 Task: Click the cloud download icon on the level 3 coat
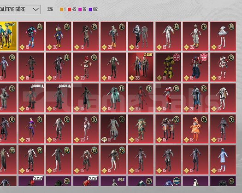click(x=104, y=140)
